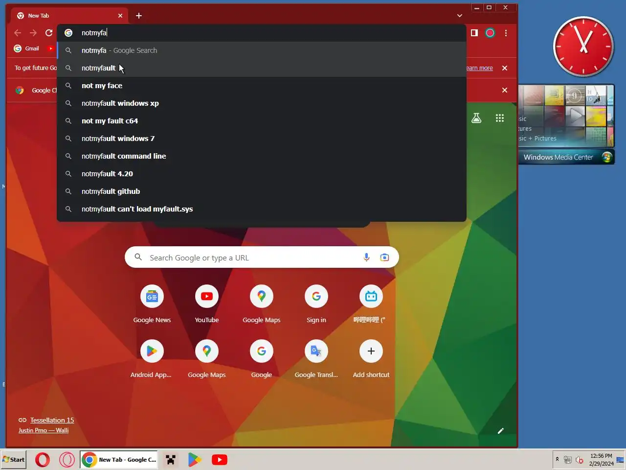Go back with the back arrow
The height and width of the screenshot is (470, 626).
(18, 33)
